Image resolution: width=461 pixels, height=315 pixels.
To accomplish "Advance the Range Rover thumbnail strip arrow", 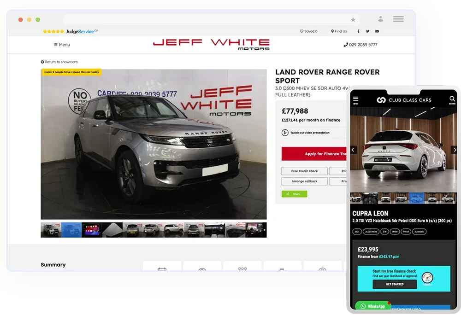I will point(264,230).
